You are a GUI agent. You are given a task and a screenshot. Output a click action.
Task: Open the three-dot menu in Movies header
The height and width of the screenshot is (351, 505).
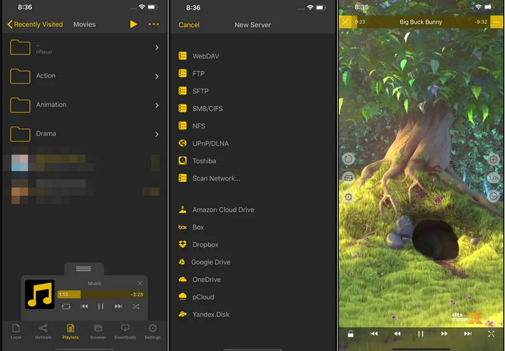tap(153, 24)
